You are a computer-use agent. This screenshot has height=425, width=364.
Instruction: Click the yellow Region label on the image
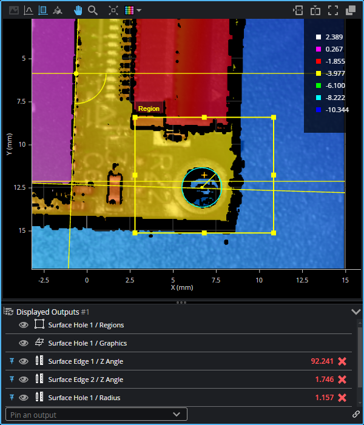149,109
